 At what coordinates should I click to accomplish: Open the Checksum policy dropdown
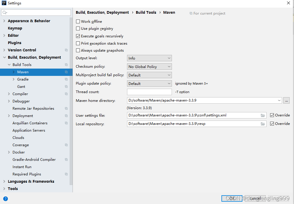click(x=149, y=67)
